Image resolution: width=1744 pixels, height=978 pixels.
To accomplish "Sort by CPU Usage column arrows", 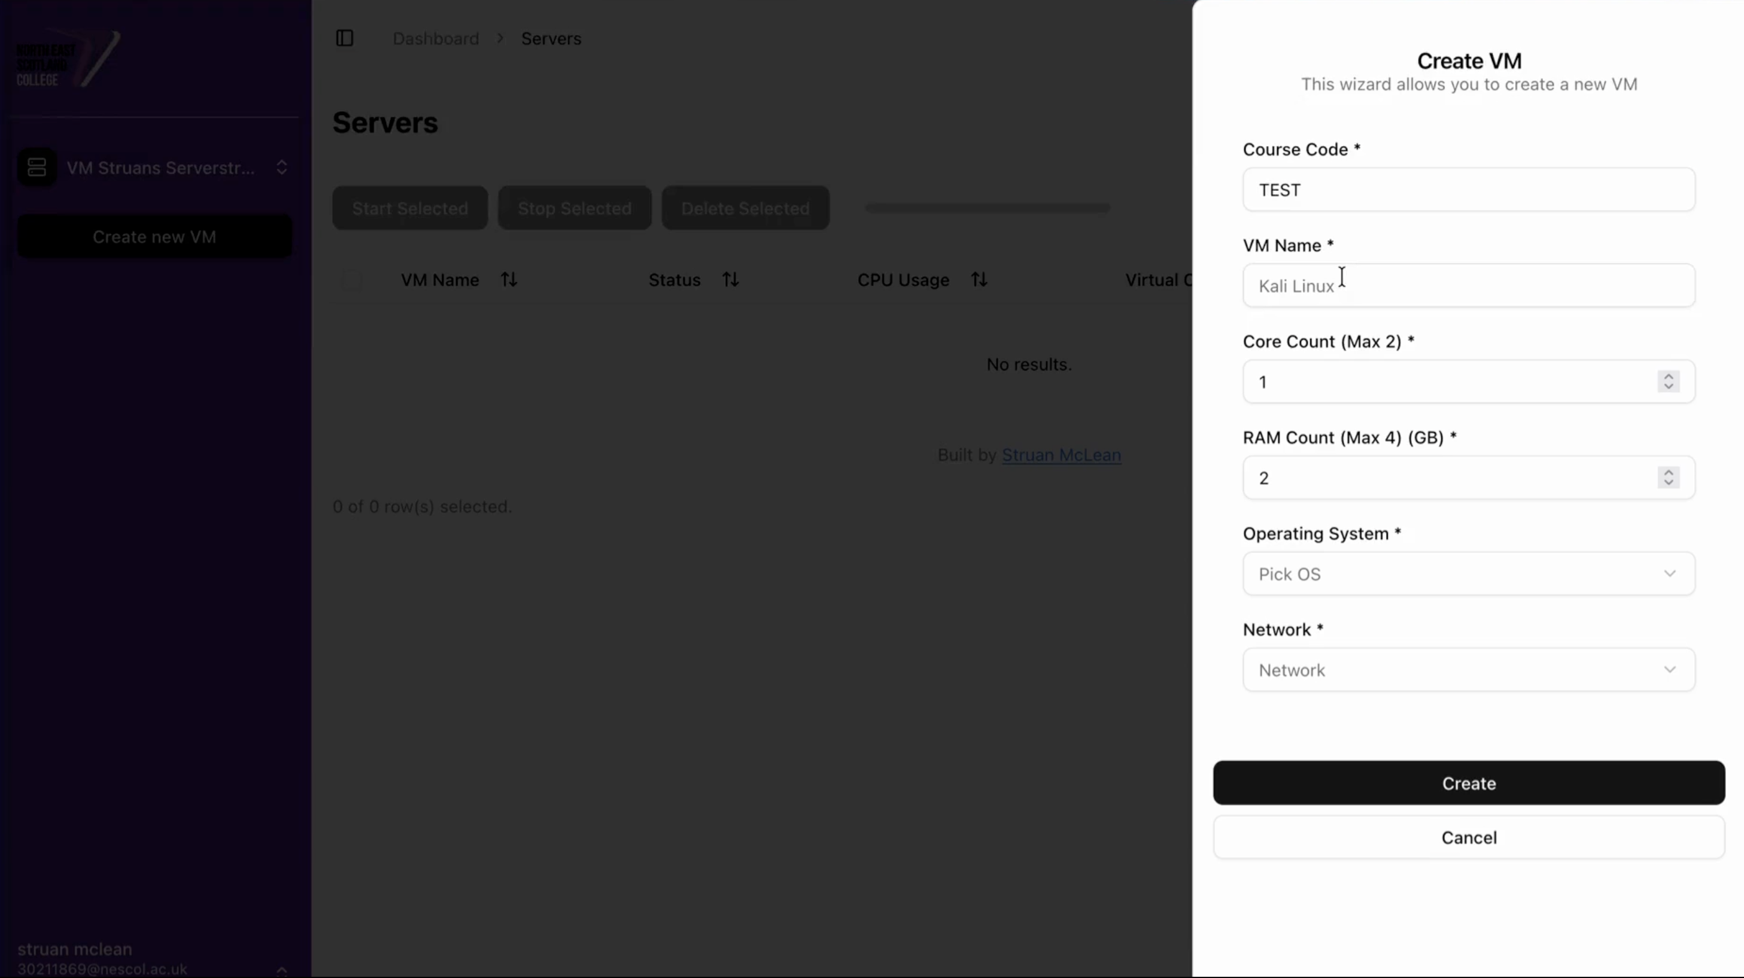I will tap(979, 280).
